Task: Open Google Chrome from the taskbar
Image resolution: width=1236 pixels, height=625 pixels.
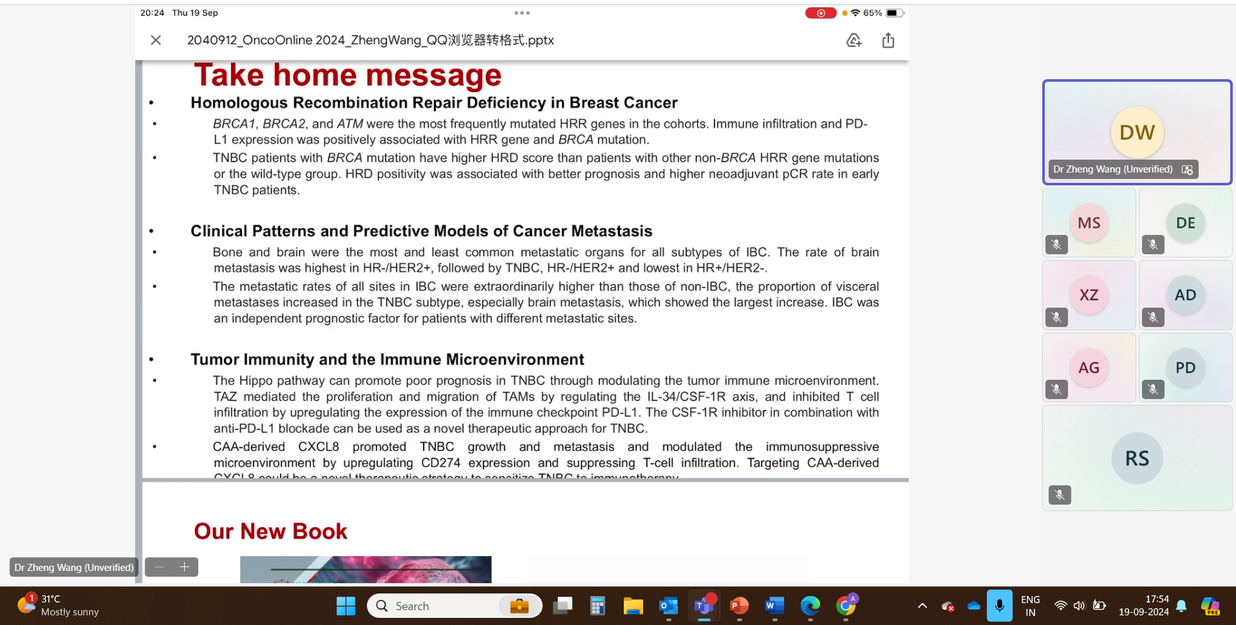Action: coord(846,606)
